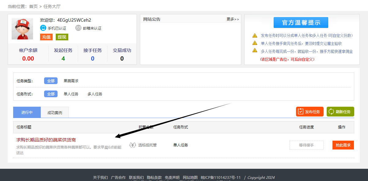The image size is (368, 181).
Task: Click the 接手任务 count 0
Action: (x=92, y=59)
